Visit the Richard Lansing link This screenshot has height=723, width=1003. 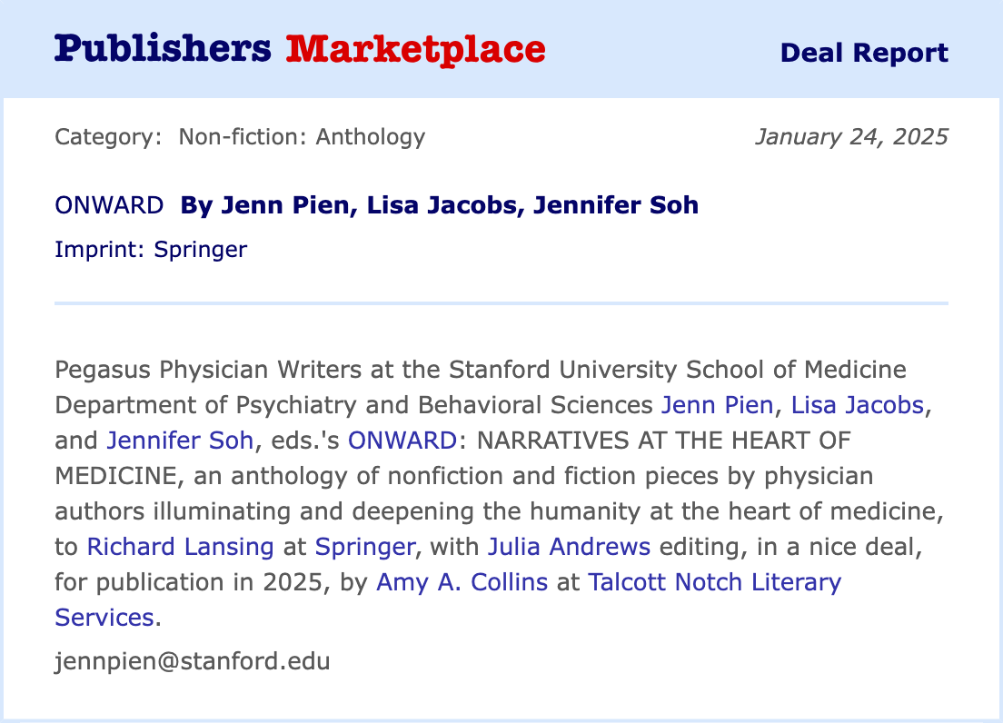click(180, 547)
